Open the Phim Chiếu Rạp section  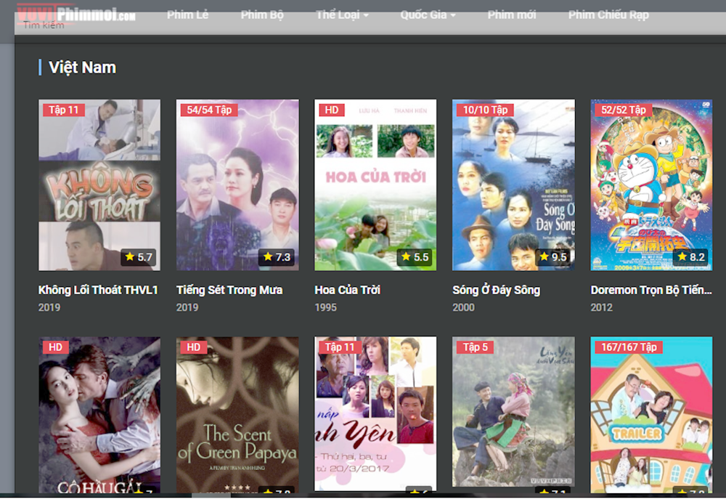click(x=608, y=15)
